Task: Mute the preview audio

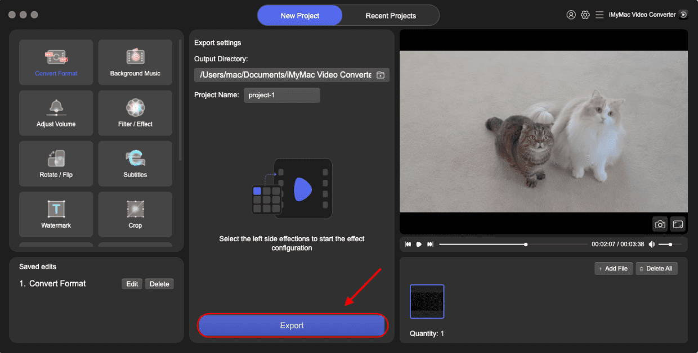Action: click(x=653, y=244)
